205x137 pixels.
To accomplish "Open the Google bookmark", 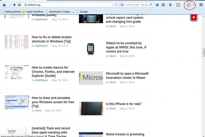I will (x=82, y=12).
